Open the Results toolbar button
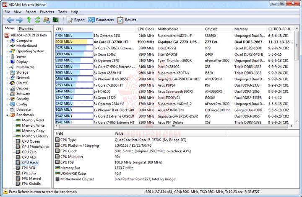The height and width of the screenshot is (197, 302). coord(127,20)
